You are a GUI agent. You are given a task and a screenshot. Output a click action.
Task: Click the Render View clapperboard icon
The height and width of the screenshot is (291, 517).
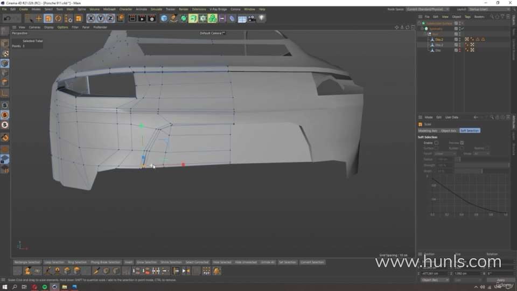(132, 18)
